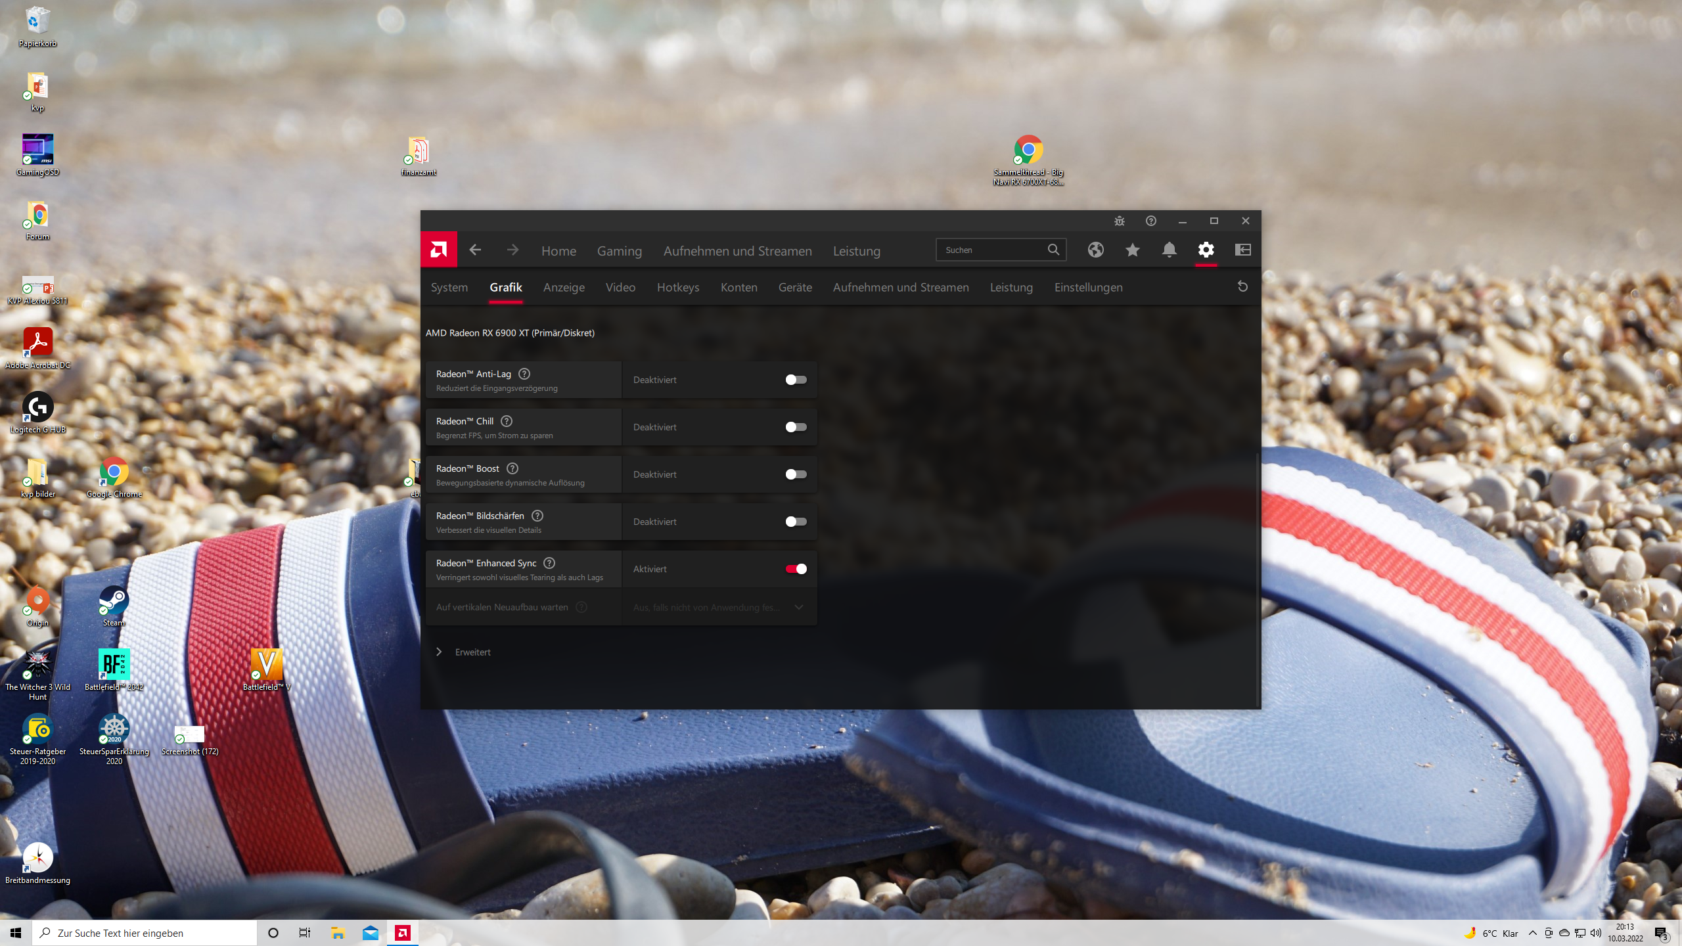Click the reset settings arrow icon
Viewport: 1682px width, 946px height.
pyautogui.click(x=1242, y=286)
